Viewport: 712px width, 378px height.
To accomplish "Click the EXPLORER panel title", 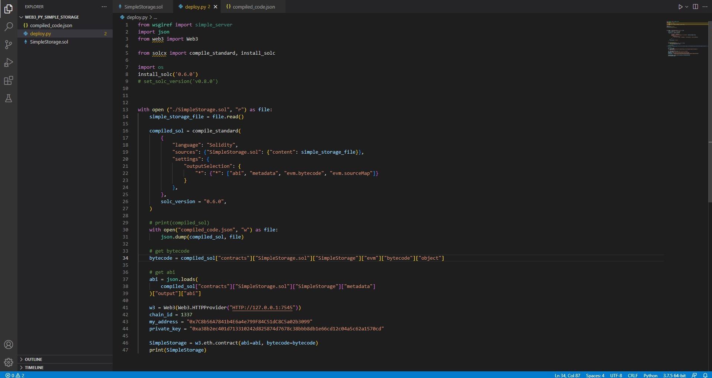I will click(34, 7).
